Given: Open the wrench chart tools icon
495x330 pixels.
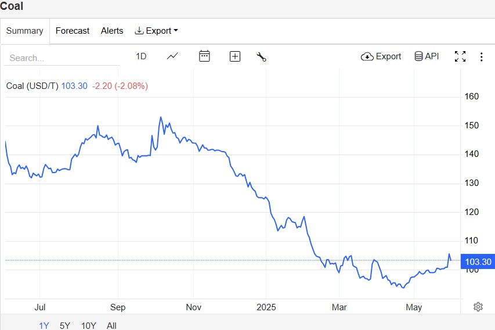Looking at the screenshot, I should (x=261, y=56).
